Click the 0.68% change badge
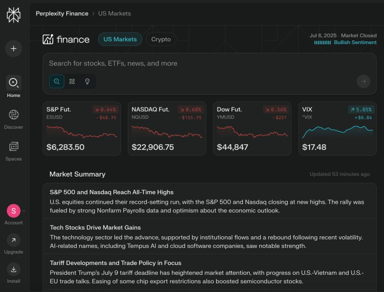The width and height of the screenshot is (384, 292). tap(191, 109)
